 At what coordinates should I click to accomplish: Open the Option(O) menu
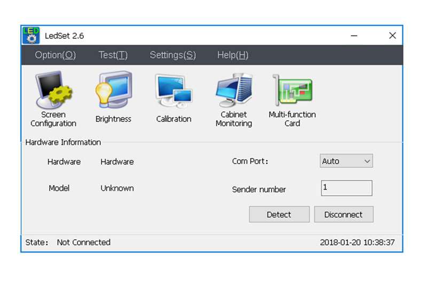[x=56, y=55]
